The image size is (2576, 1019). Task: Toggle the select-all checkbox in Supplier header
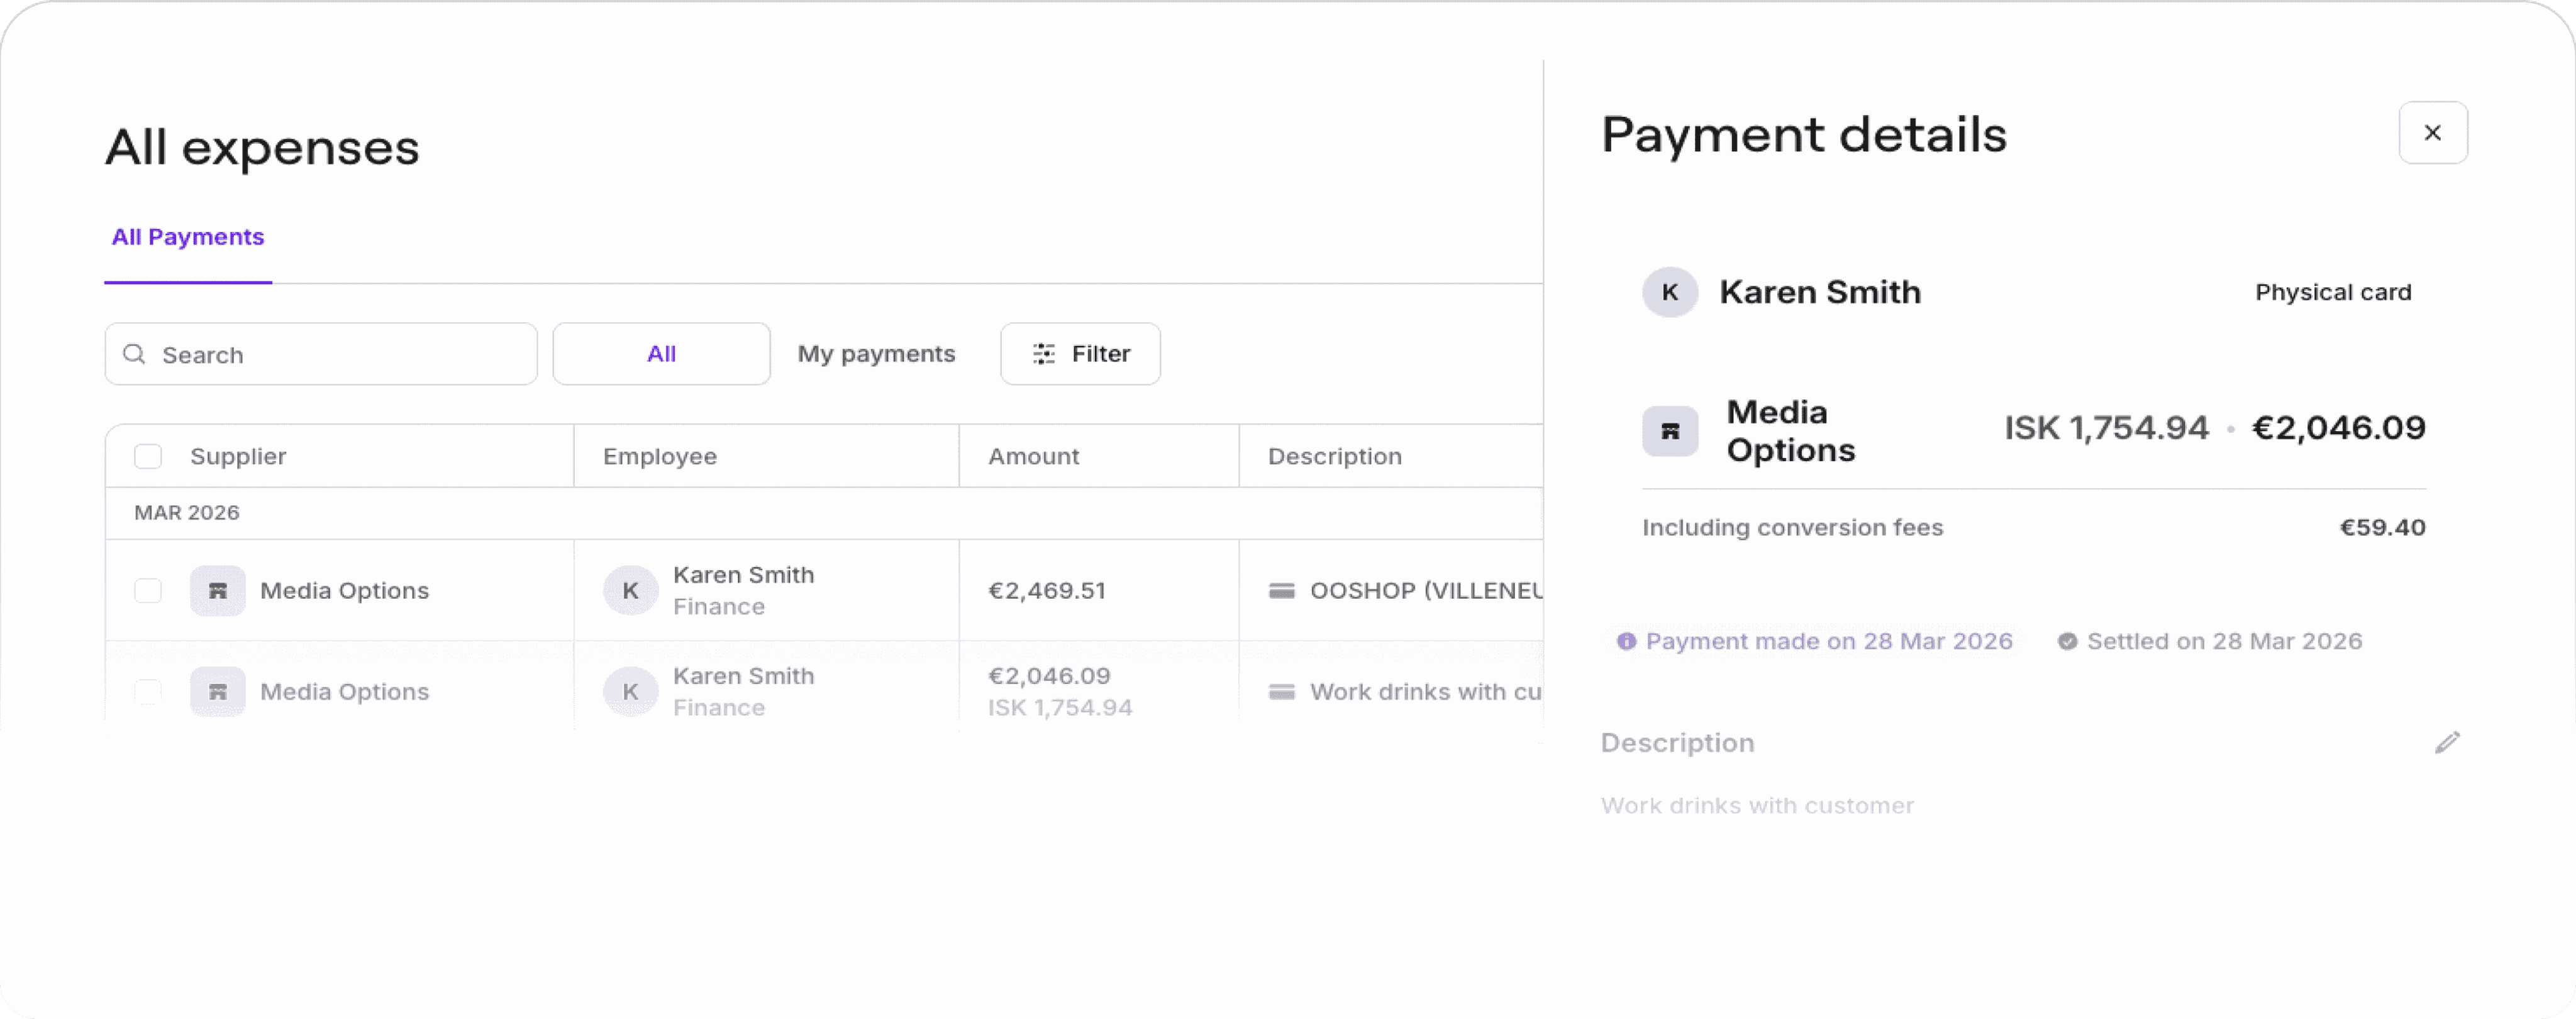click(148, 457)
